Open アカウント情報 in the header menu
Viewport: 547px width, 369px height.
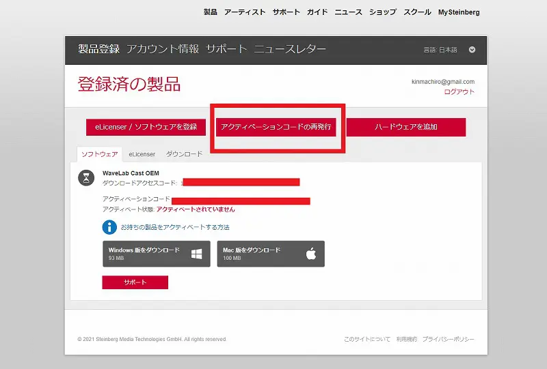point(163,49)
